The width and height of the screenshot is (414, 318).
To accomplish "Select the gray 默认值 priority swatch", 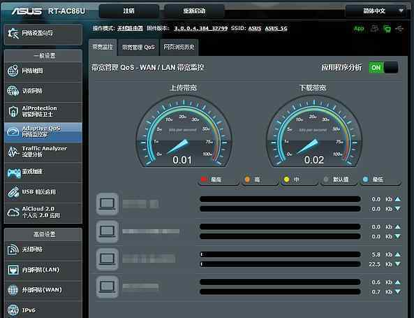I will (x=326, y=180).
